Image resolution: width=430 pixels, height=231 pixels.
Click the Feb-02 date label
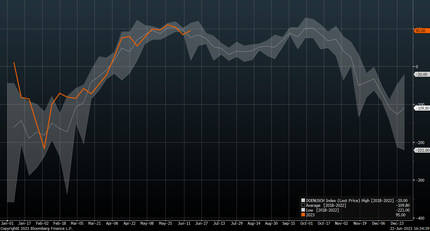click(x=42, y=223)
